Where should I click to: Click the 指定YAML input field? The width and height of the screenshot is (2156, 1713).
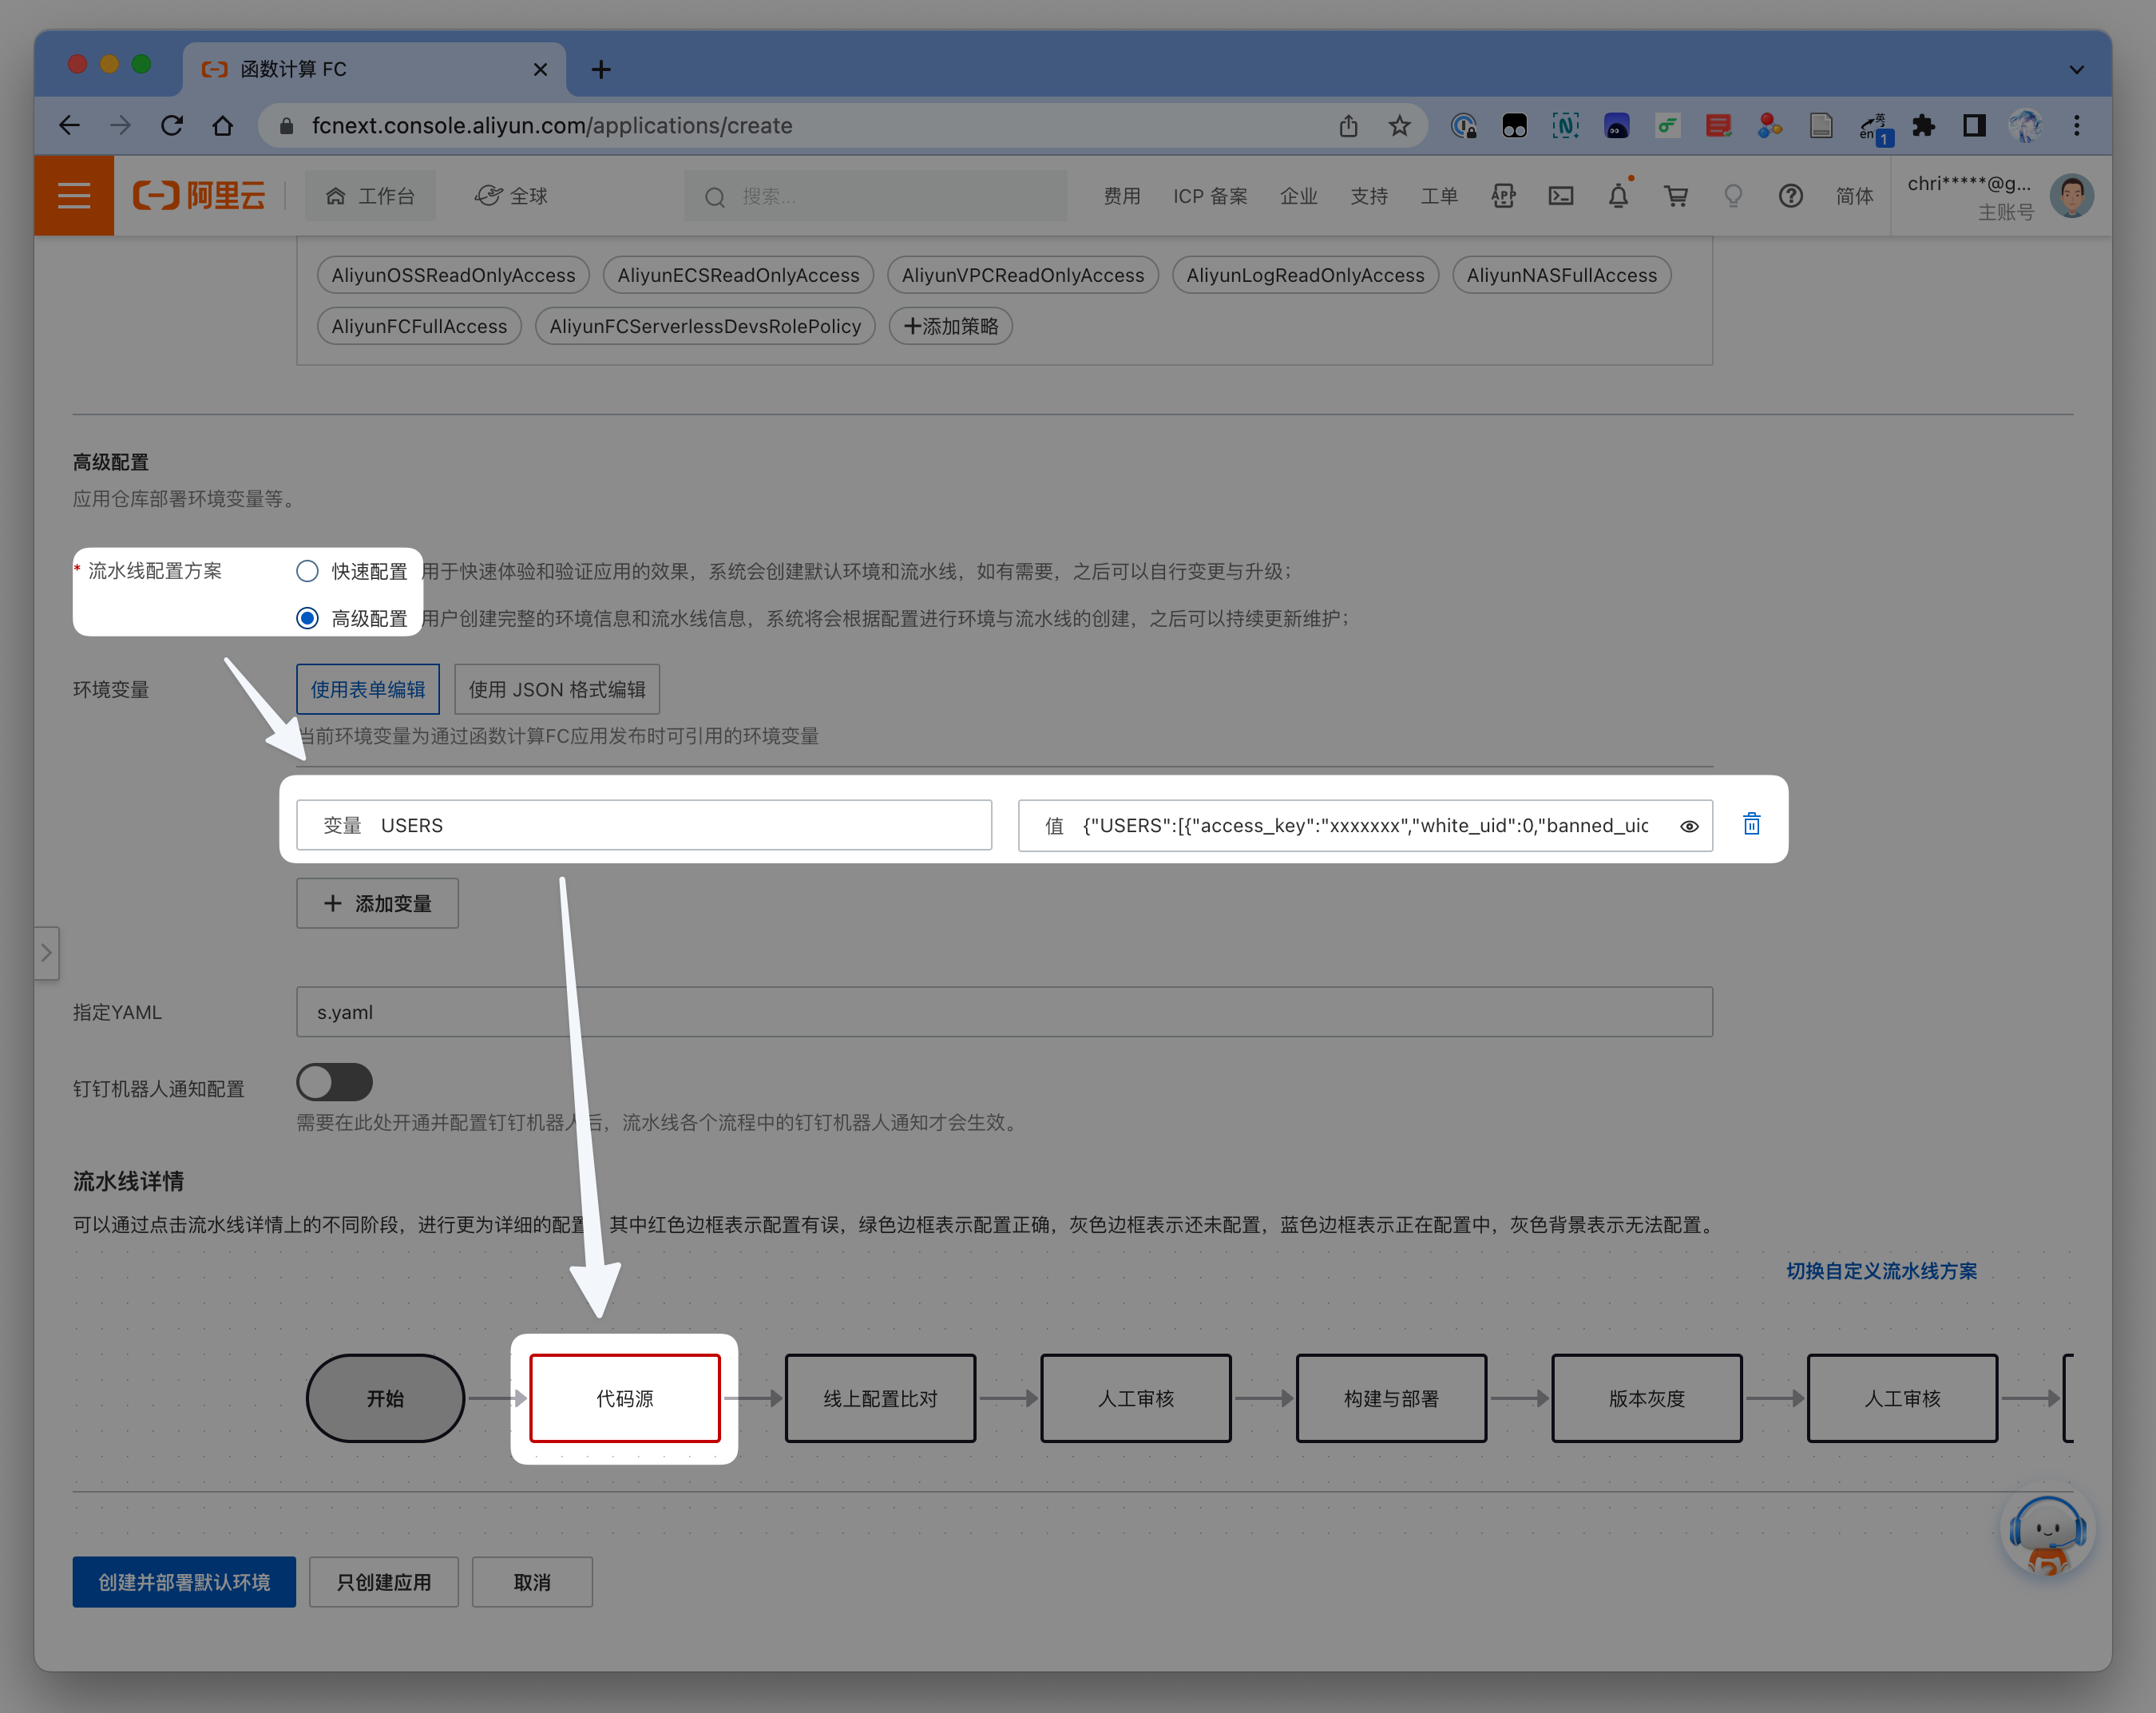[1003, 1012]
